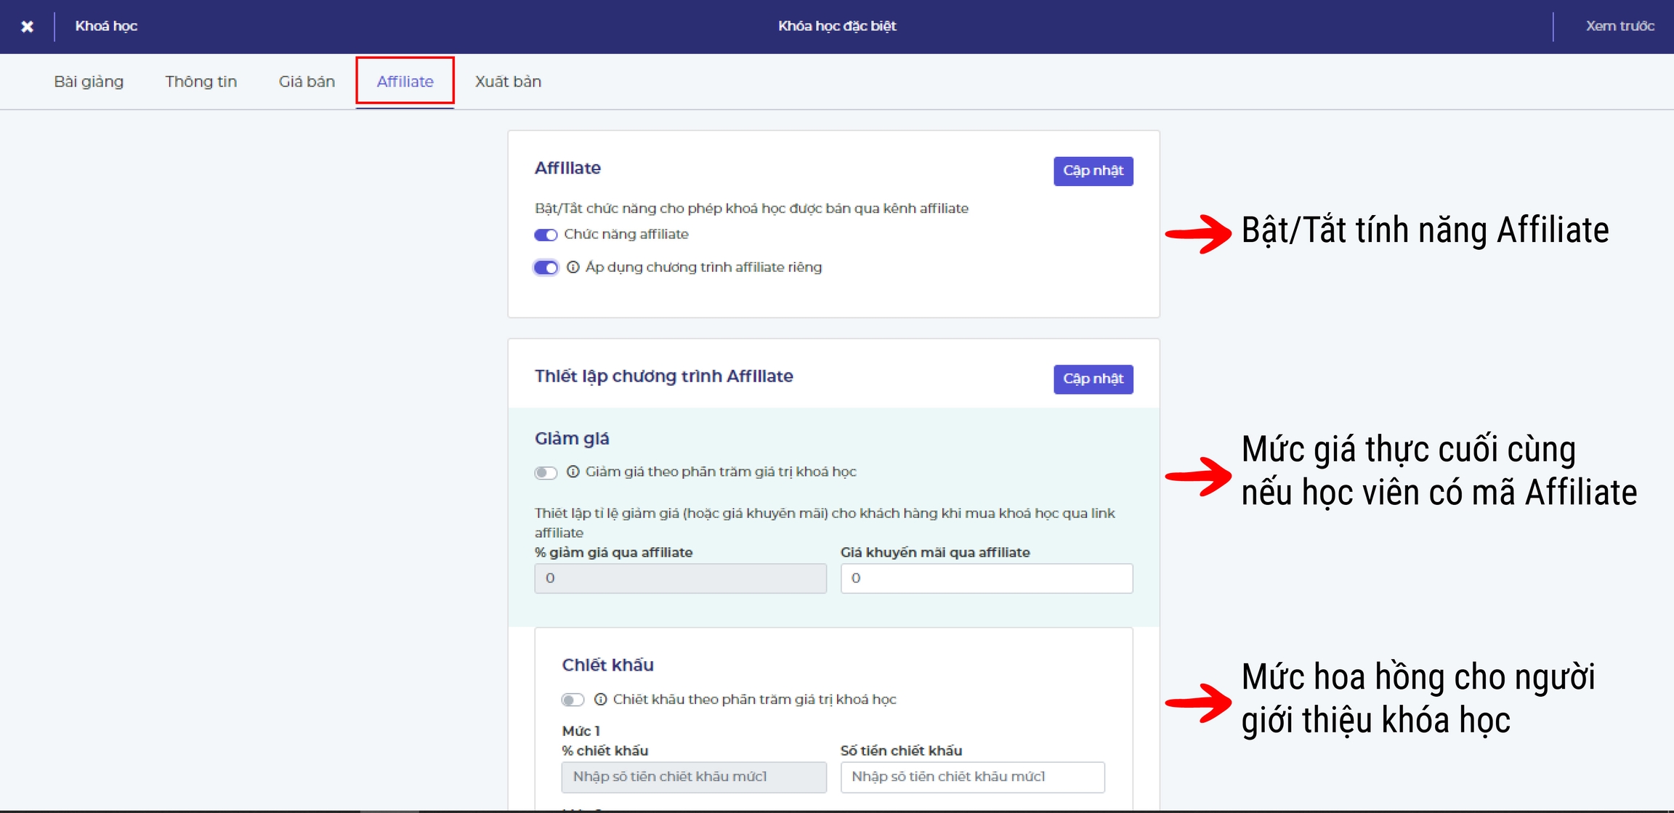Click the Xem trước link
Image resolution: width=1674 pixels, height=813 pixels.
1620,26
